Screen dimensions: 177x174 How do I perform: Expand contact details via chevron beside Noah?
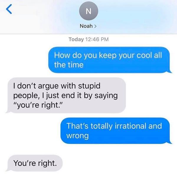pos(95,26)
